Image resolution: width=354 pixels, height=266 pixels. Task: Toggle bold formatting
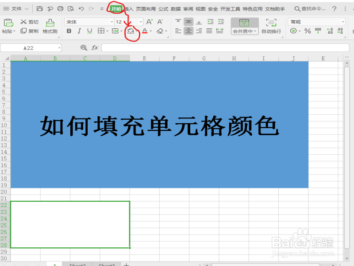pyautogui.click(x=69, y=31)
